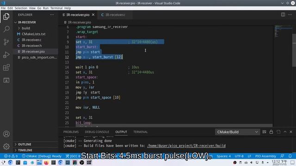
Task: Change language mode PIO Assembly
Action: click(265, 156)
